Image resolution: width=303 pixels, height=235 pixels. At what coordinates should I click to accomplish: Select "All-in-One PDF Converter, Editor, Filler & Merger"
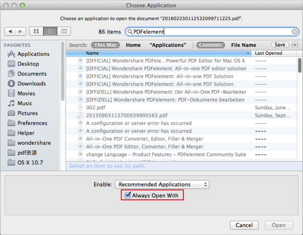coord(181,139)
